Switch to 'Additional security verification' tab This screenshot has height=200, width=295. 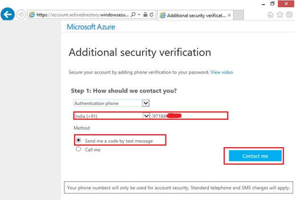(x=193, y=15)
